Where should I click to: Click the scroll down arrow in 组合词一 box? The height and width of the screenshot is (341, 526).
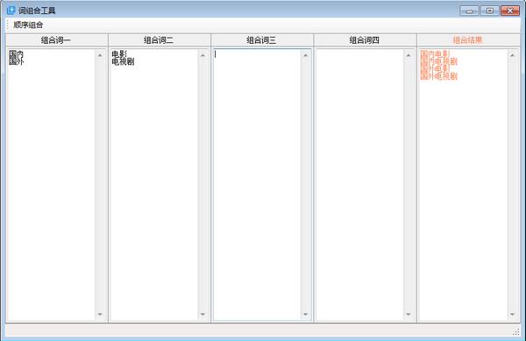100,314
